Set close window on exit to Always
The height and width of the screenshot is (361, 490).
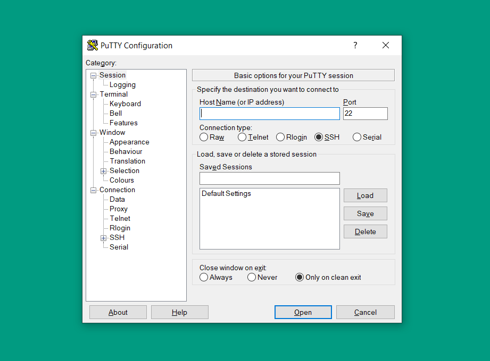(x=204, y=277)
